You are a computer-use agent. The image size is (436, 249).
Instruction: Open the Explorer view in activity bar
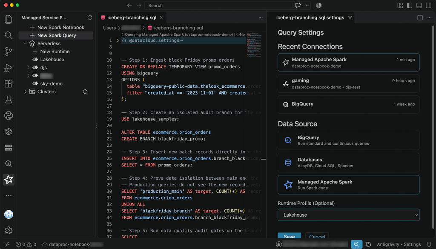(x=9, y=19)
